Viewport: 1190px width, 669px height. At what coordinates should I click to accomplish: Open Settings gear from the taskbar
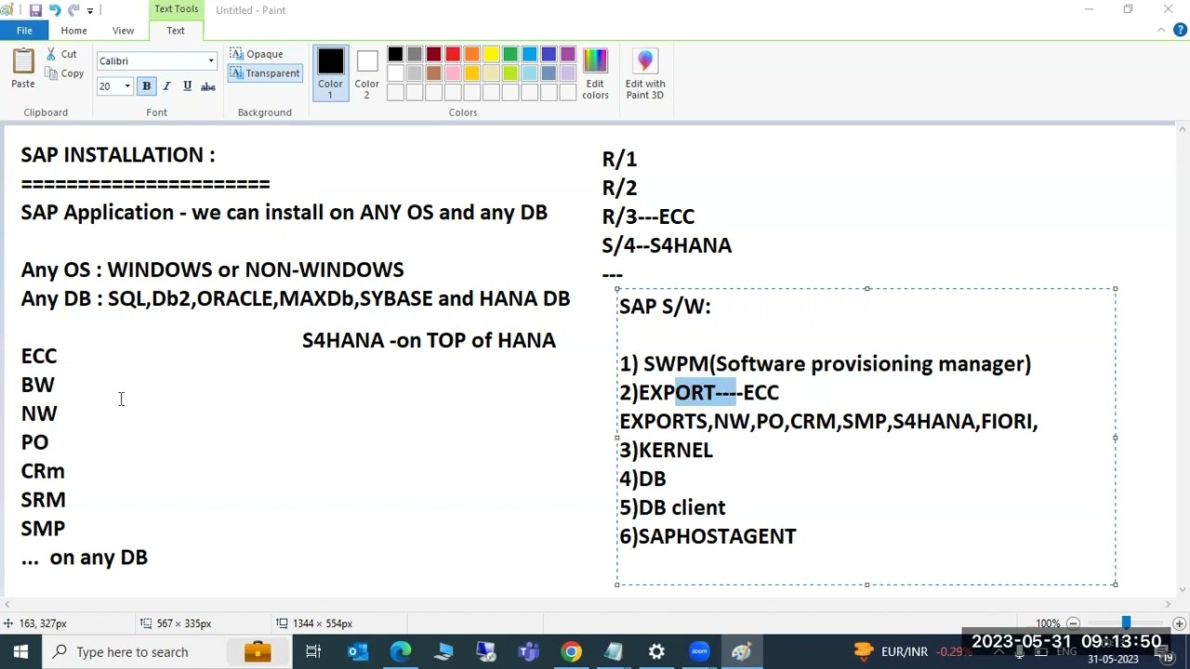coord(656,652)
